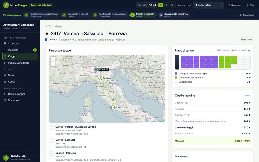This screenshot has height=162, width=259.
Task: Go back to 'Tutti i viaggi'
Action: click(x=53, y=26)
